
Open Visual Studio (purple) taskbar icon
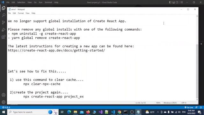click(100, 112)
